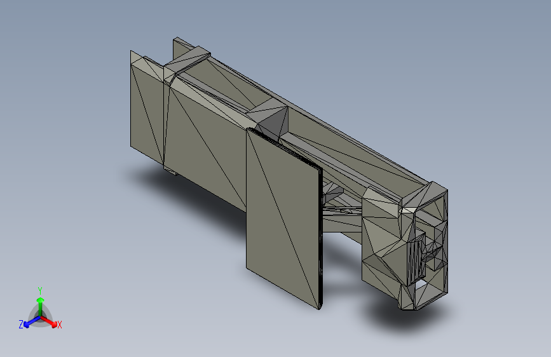The height and width of the screenshot is (357, 551).
Task: Click the blue Z axis of the orientation triad
Action: pyautogui.click(x=32, y=322)
